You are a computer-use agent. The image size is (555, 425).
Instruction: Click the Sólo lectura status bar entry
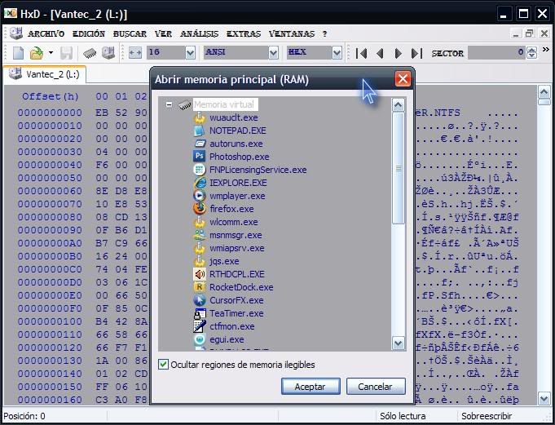coord(403,416)
